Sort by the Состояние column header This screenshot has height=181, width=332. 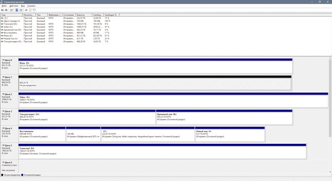pos(69,15)
